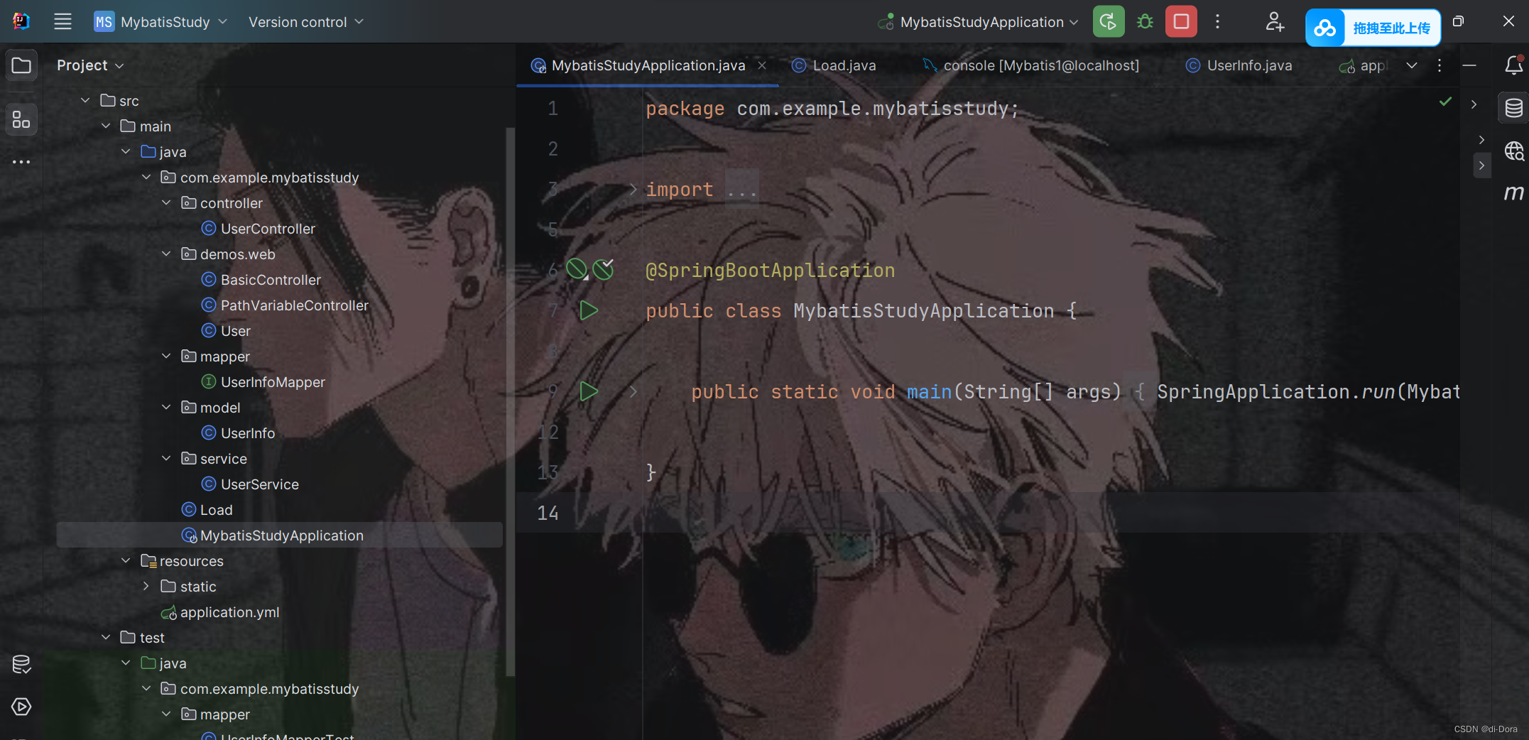This screenshot has width=1529, height=740.
Task: Open the Database tool window icon on right
Action: [1513, 108]
